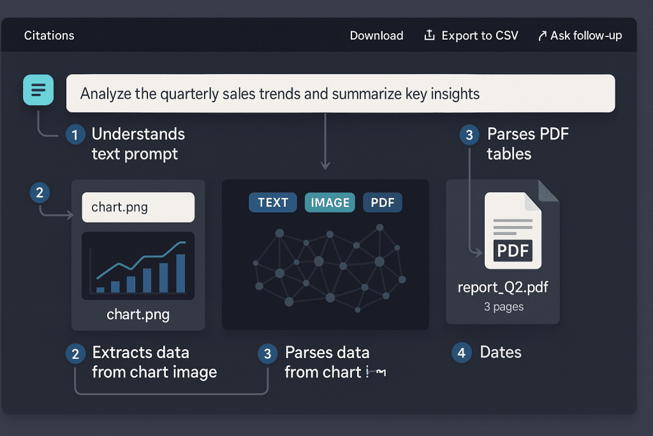Open the Citations tab

pyautogui.click(x=49, y=36)
